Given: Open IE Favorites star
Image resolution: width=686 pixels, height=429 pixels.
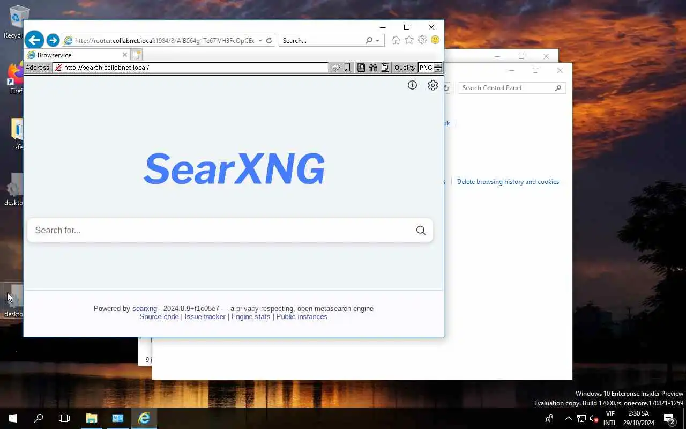Looking at the screenshot, I should [409, 40].
